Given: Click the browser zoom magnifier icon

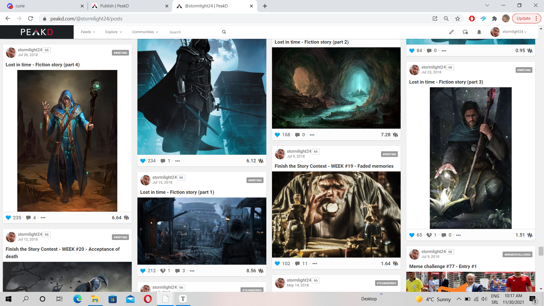Looking at the screenshot, I should pos(446,18).
